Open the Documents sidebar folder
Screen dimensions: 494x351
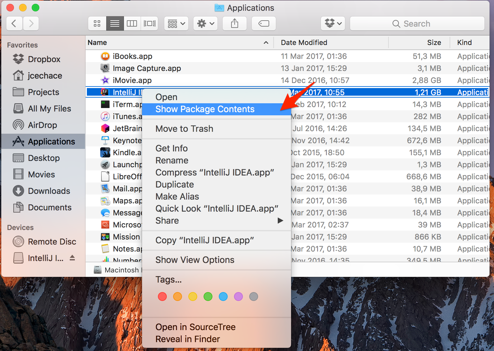coord(43,207)
